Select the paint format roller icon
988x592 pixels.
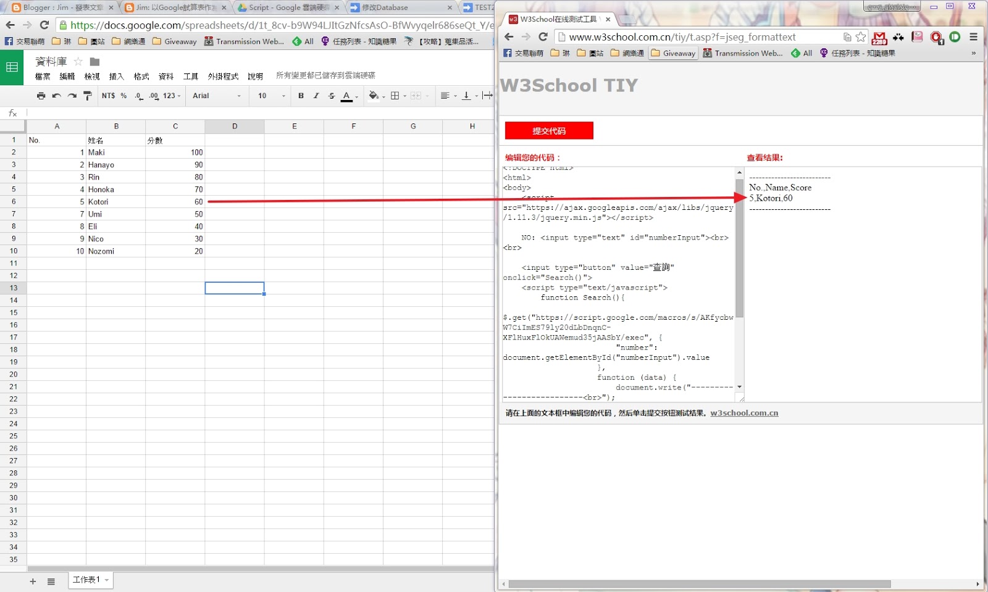[88, 96]
